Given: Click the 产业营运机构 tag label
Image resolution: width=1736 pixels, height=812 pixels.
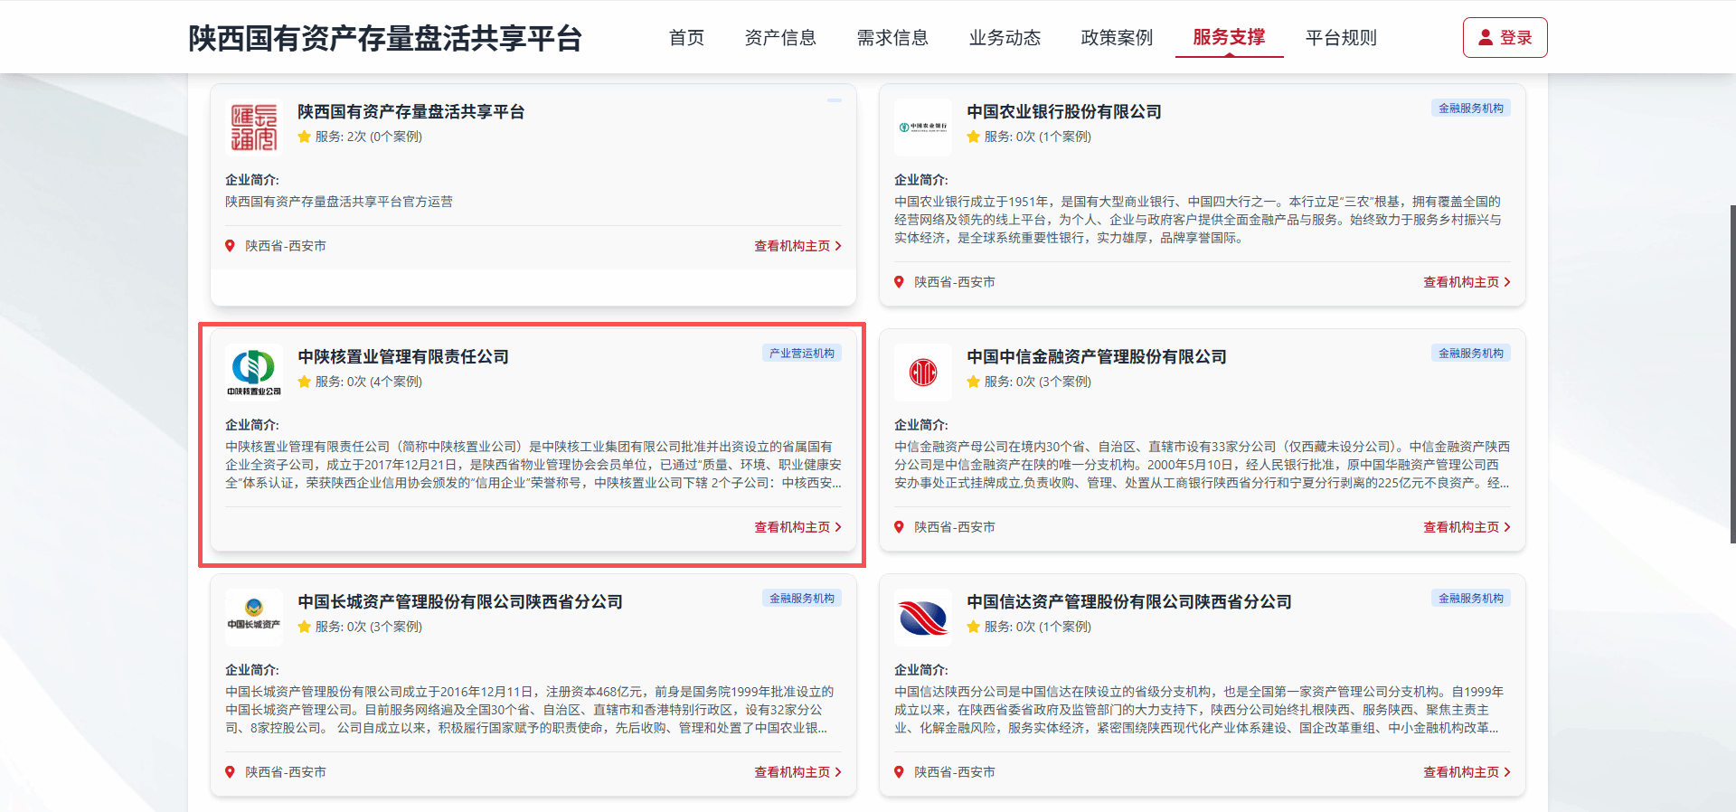Looking at the screenshot, I should [x=801, y=354].
